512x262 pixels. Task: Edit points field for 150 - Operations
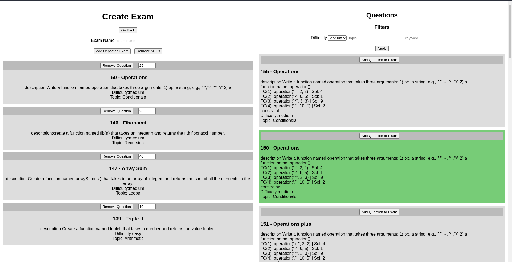(147, 66)
